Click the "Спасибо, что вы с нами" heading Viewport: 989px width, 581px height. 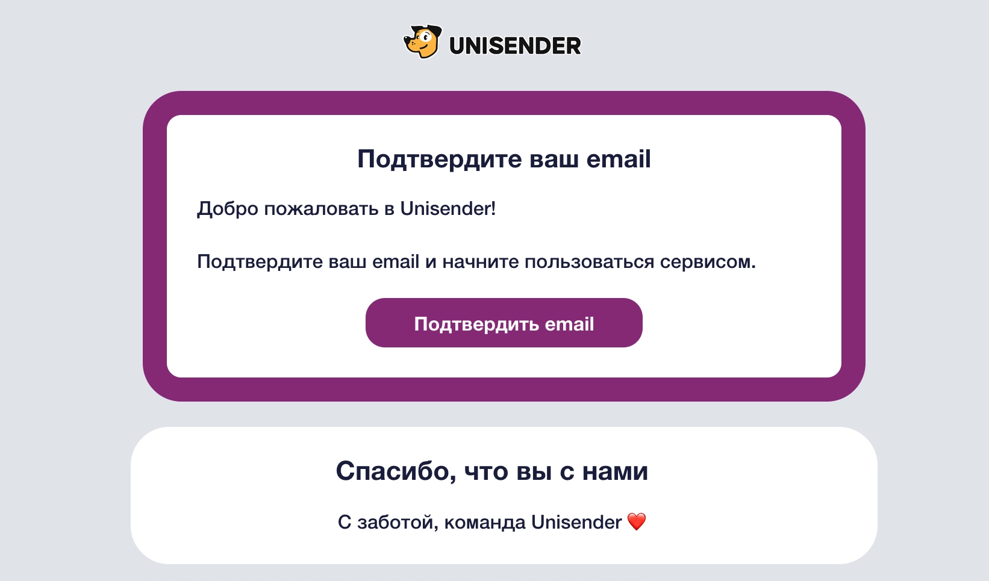[x=491, y=471]
